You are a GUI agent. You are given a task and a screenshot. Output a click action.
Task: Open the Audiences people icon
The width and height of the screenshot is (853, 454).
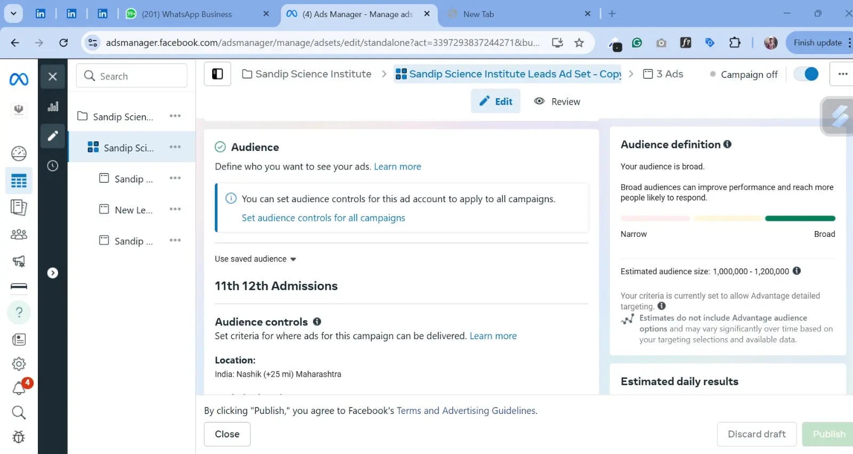19,234
